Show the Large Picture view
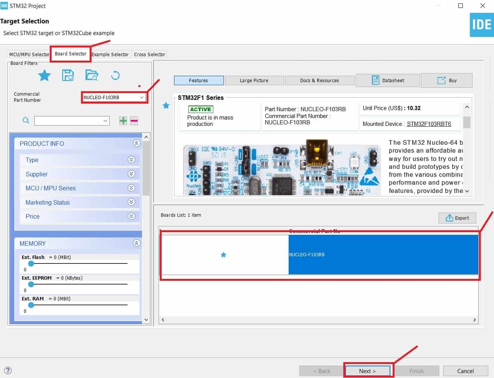 coord(254,80)
